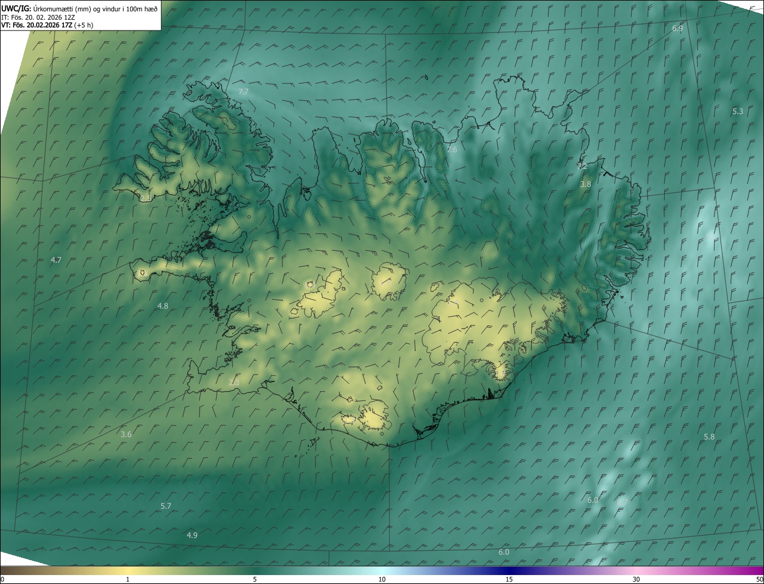Click the 5.3 value label on the map

pyautogui.click(x=738, y=111)
